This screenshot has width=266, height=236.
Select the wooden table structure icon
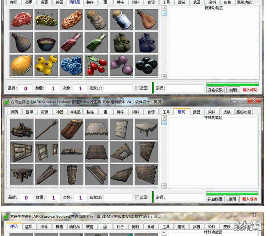22,174
